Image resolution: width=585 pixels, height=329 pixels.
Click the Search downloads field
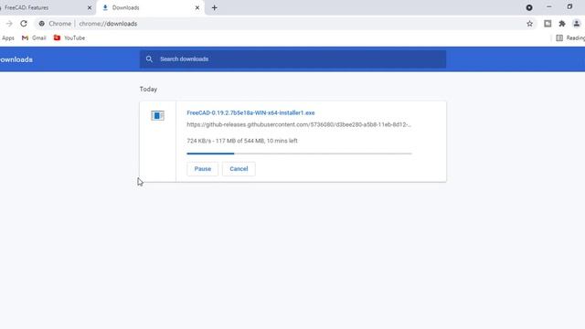click(292, 59)
